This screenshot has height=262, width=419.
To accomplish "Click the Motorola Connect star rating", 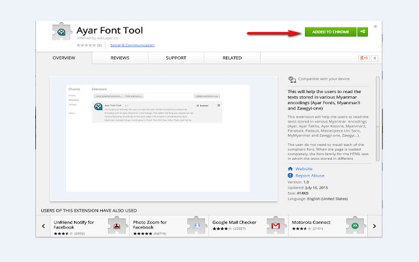I will coord(301,229).
